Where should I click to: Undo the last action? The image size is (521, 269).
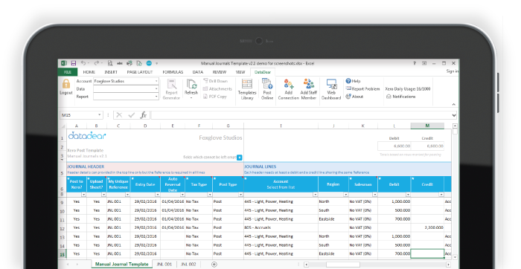pyautogui.click(x=83, y=63)
